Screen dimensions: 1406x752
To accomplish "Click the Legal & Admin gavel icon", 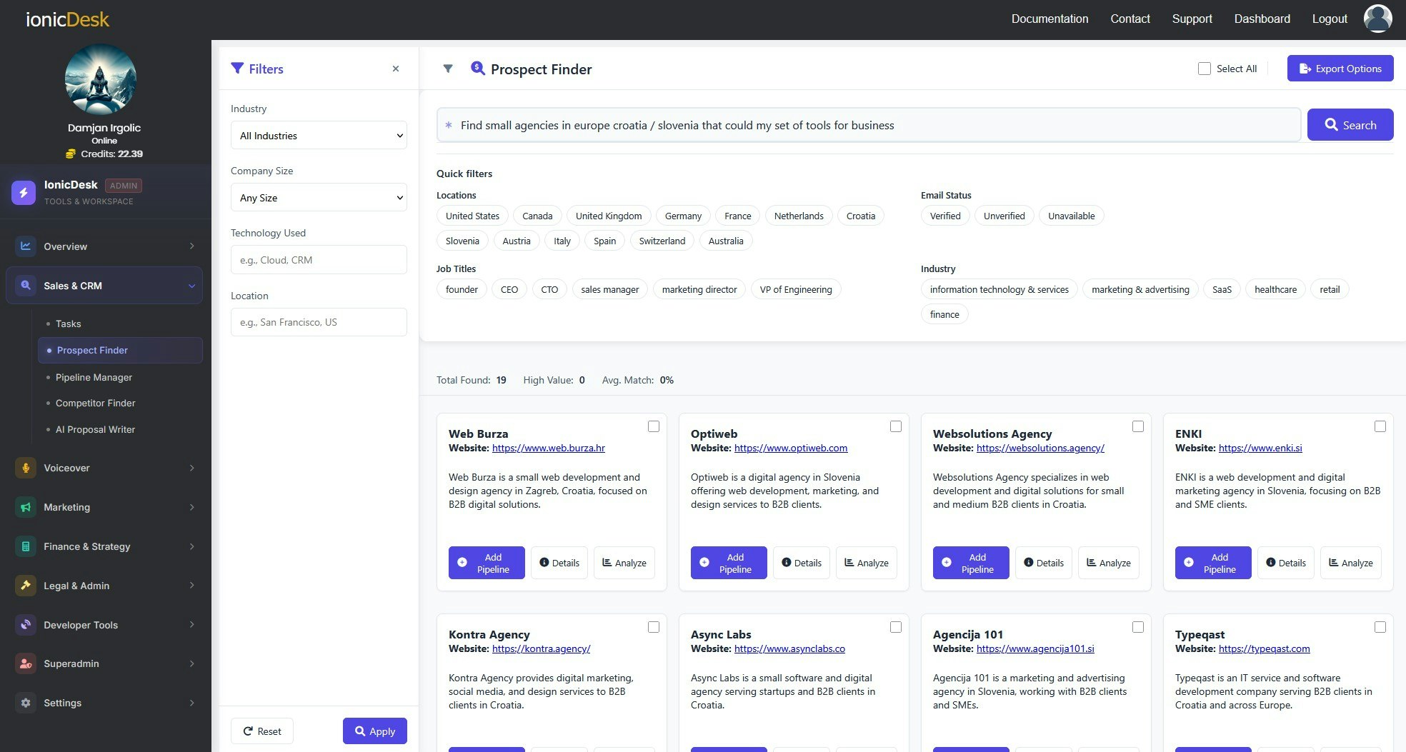I will point(26,586).
